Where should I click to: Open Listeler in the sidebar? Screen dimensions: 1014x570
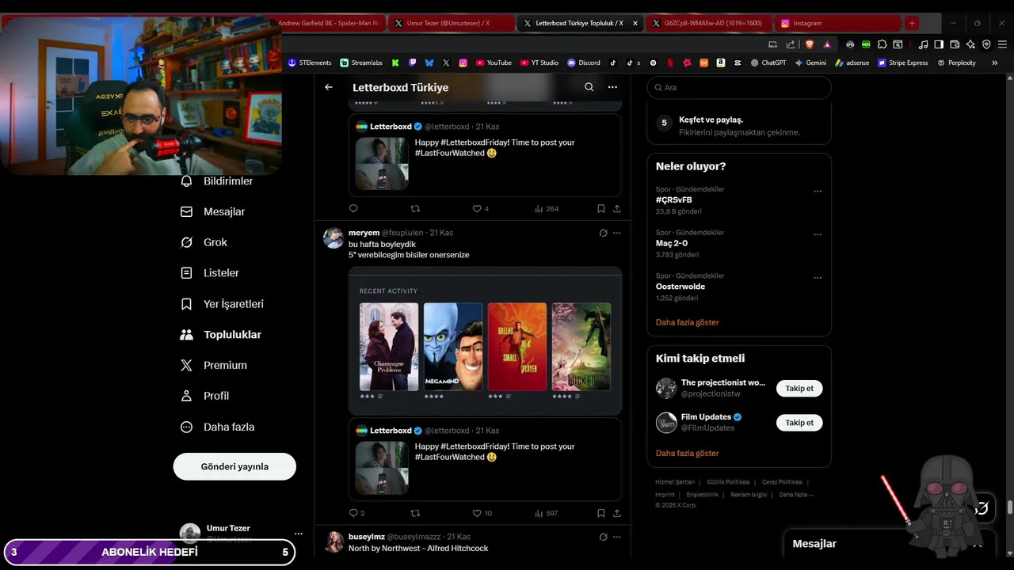pyautogui.click(x=210, y=273)
